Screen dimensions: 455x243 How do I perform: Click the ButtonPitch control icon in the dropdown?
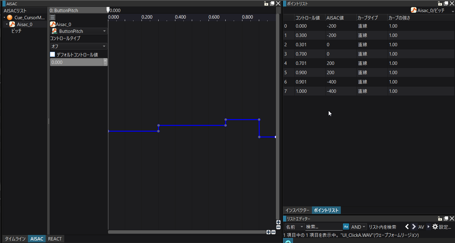click(54, 31)
